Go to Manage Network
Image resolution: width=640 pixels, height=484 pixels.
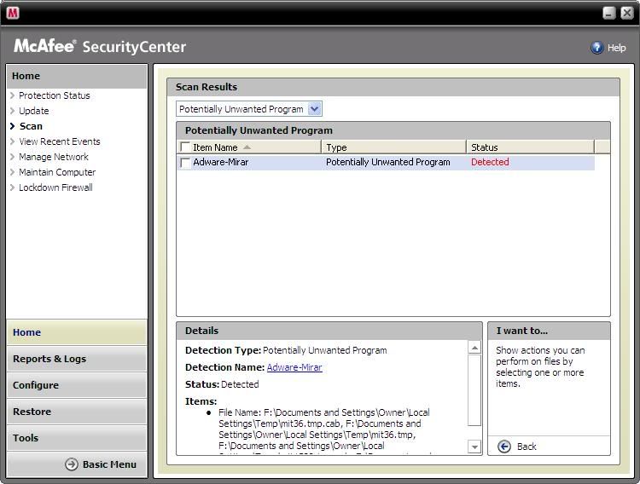click(54, 157)
